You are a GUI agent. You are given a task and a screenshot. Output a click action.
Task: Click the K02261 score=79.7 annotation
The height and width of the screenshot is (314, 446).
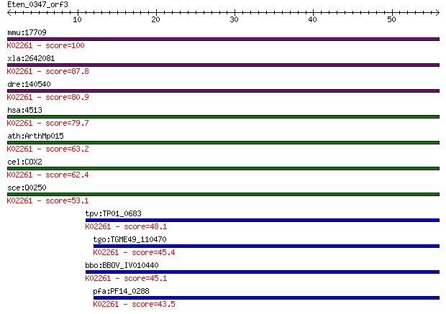pyautogui.click(x=47, y=123)
